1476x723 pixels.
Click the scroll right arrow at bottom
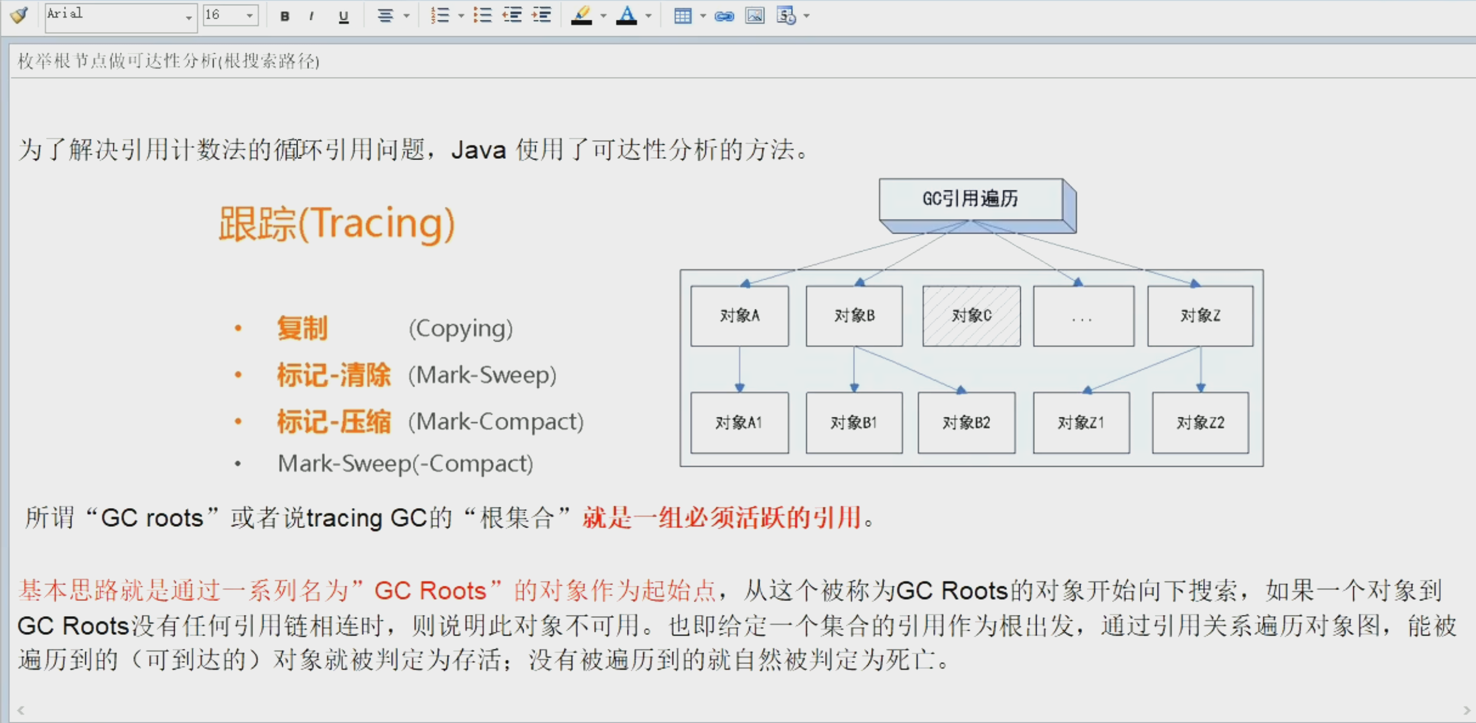pos(1467,710)
